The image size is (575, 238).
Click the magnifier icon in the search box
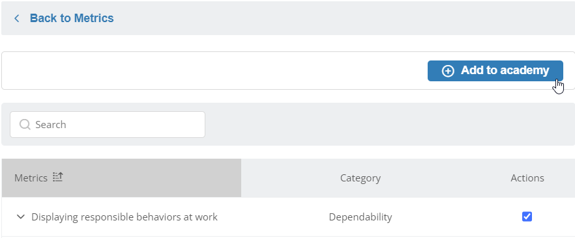(x=25, y=125)
